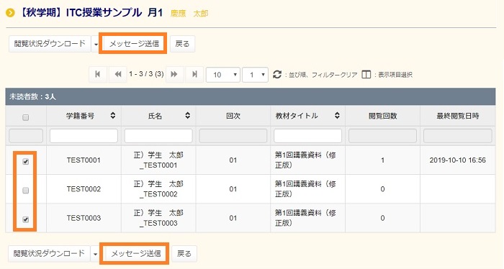Click the 氏名 filter input field

(158, 136)
